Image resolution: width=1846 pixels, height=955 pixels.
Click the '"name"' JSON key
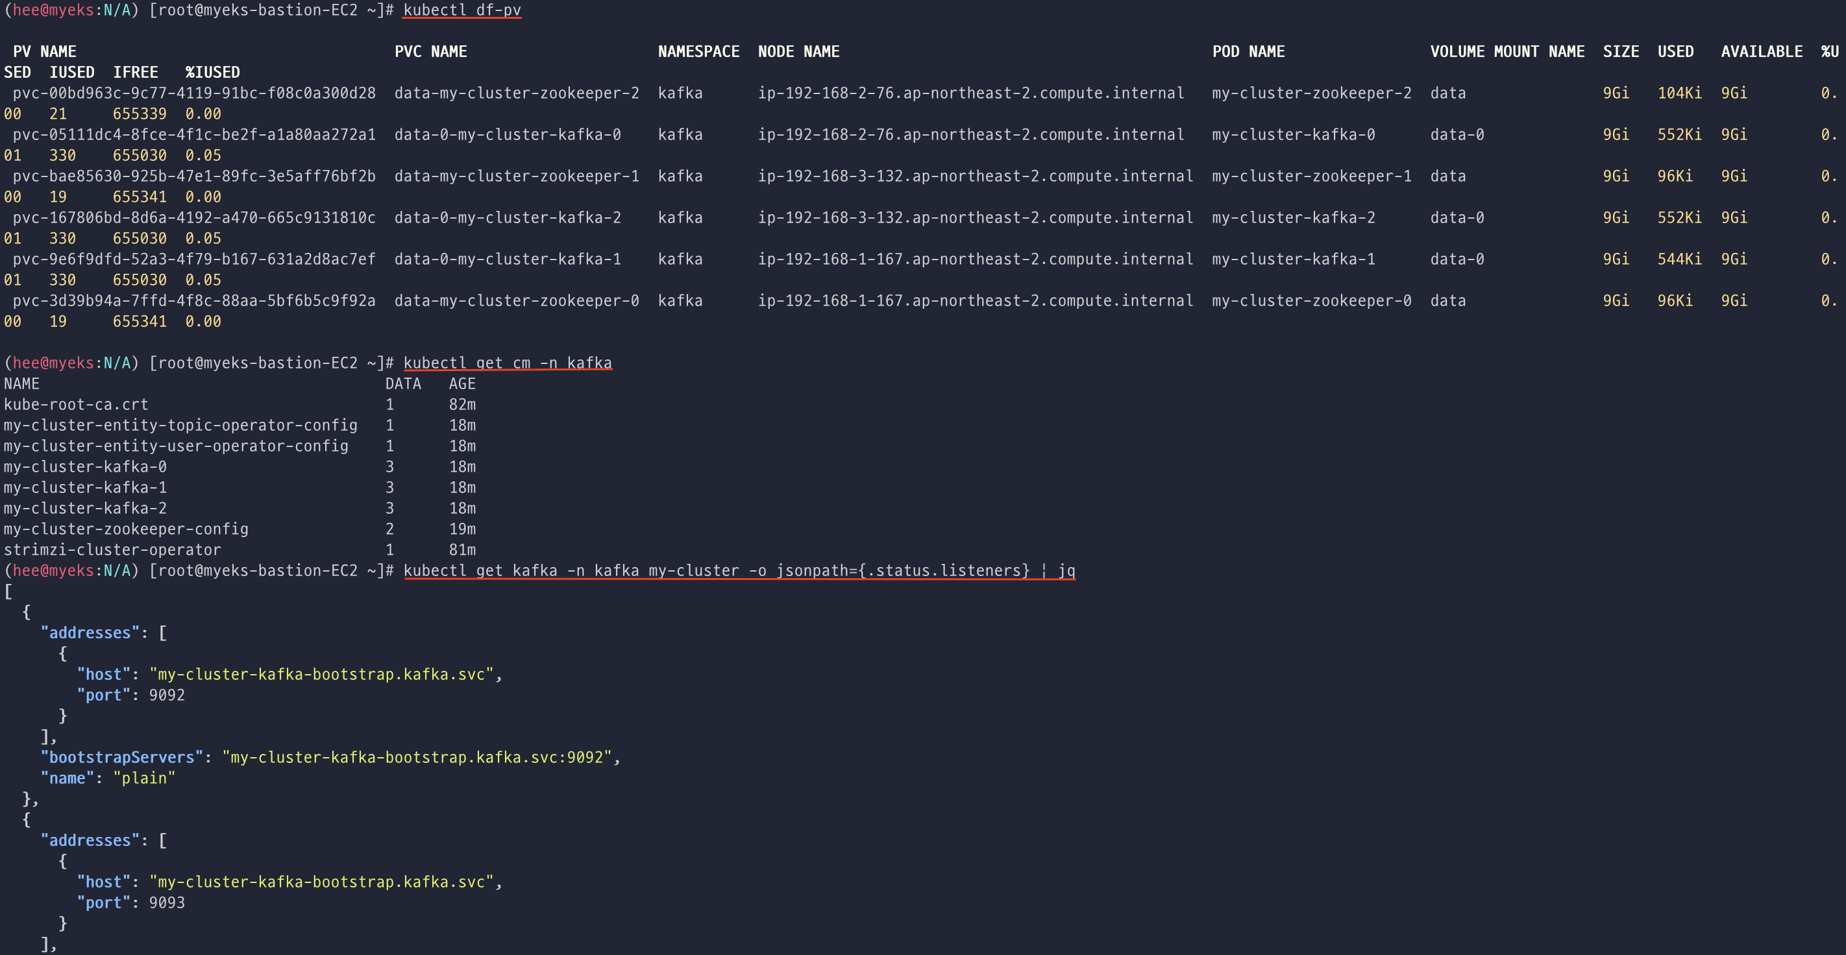point(68,778)
